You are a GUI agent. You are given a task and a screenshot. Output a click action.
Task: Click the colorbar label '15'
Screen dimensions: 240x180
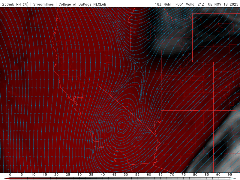[45, 175]
